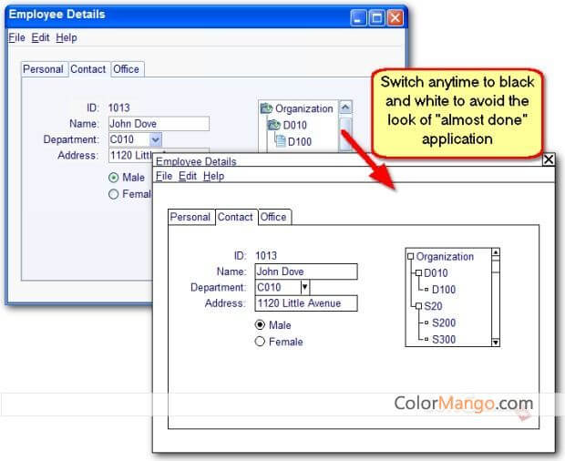This screenshot has height=461, width=565.
Task: Select the Male radio button in the sketch window
Action: click(260, 324)
